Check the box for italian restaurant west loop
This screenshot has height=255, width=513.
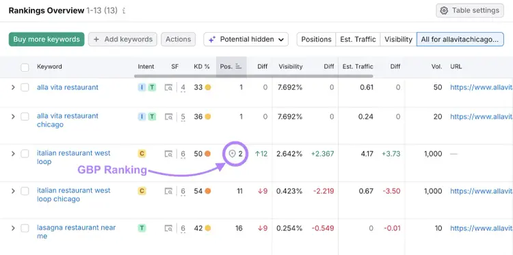(25, 154)
